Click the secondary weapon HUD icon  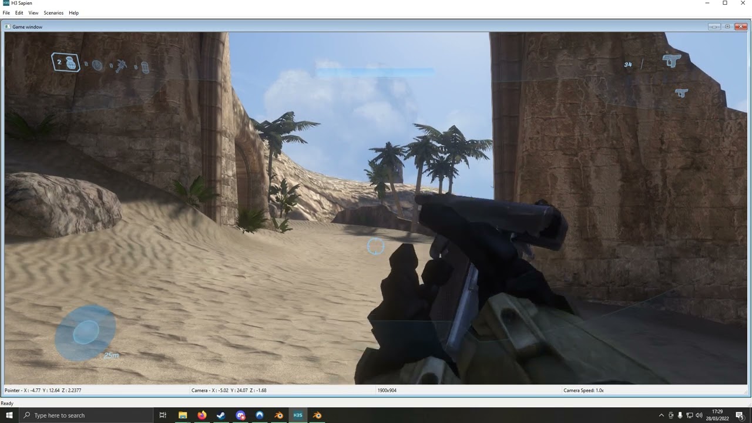[x=681, y=92]
